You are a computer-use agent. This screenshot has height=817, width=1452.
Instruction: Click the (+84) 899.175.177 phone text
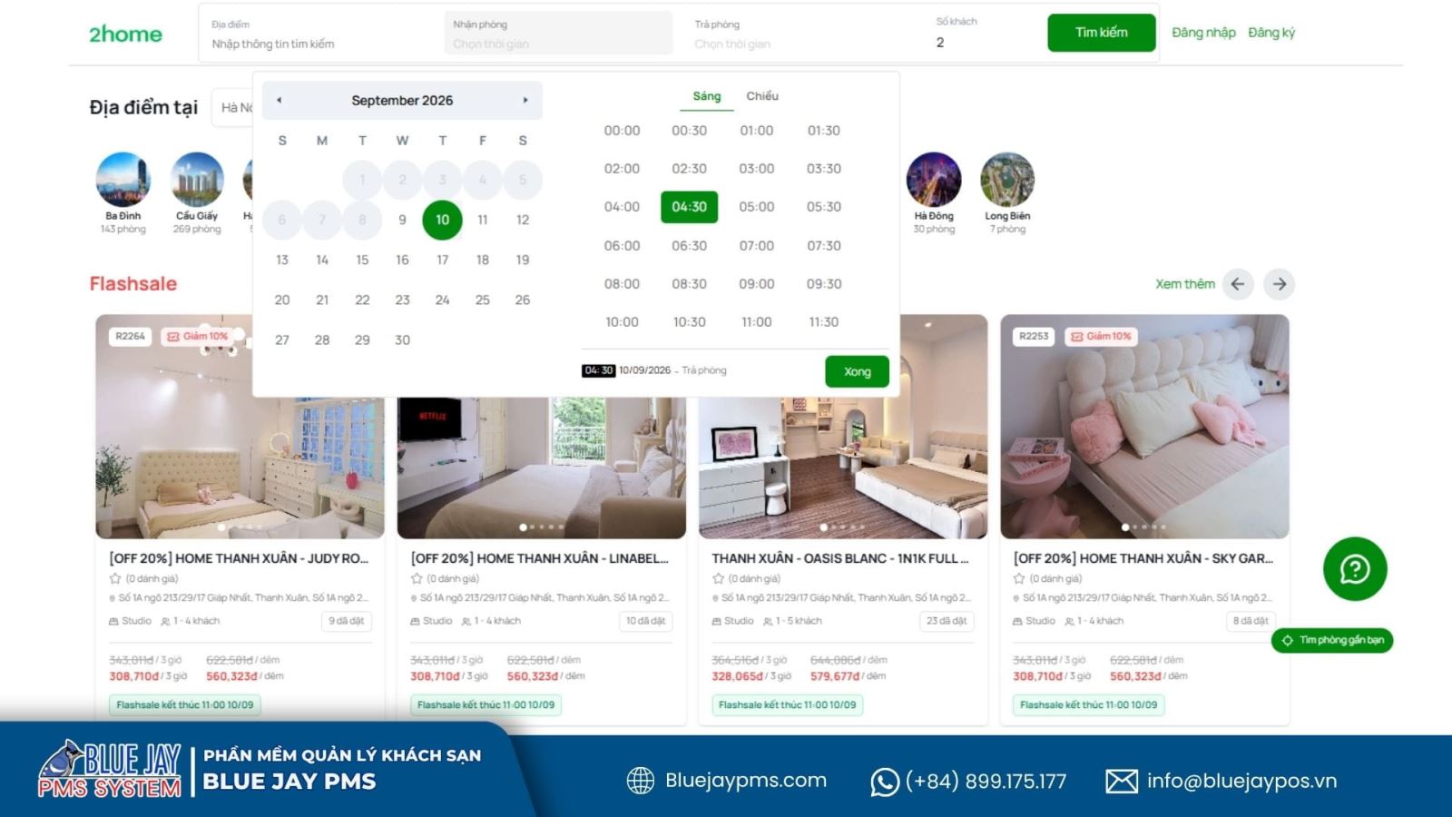986,781
